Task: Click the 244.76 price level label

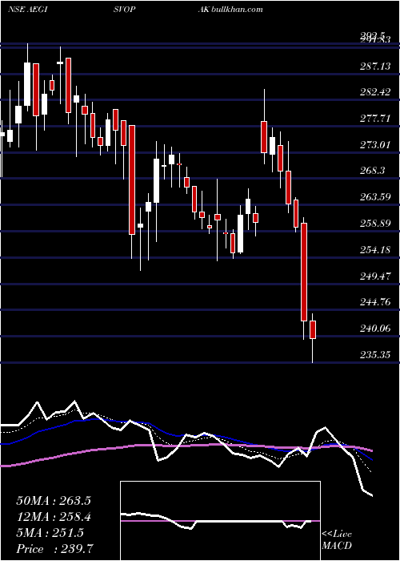Action: coord(375,302)
